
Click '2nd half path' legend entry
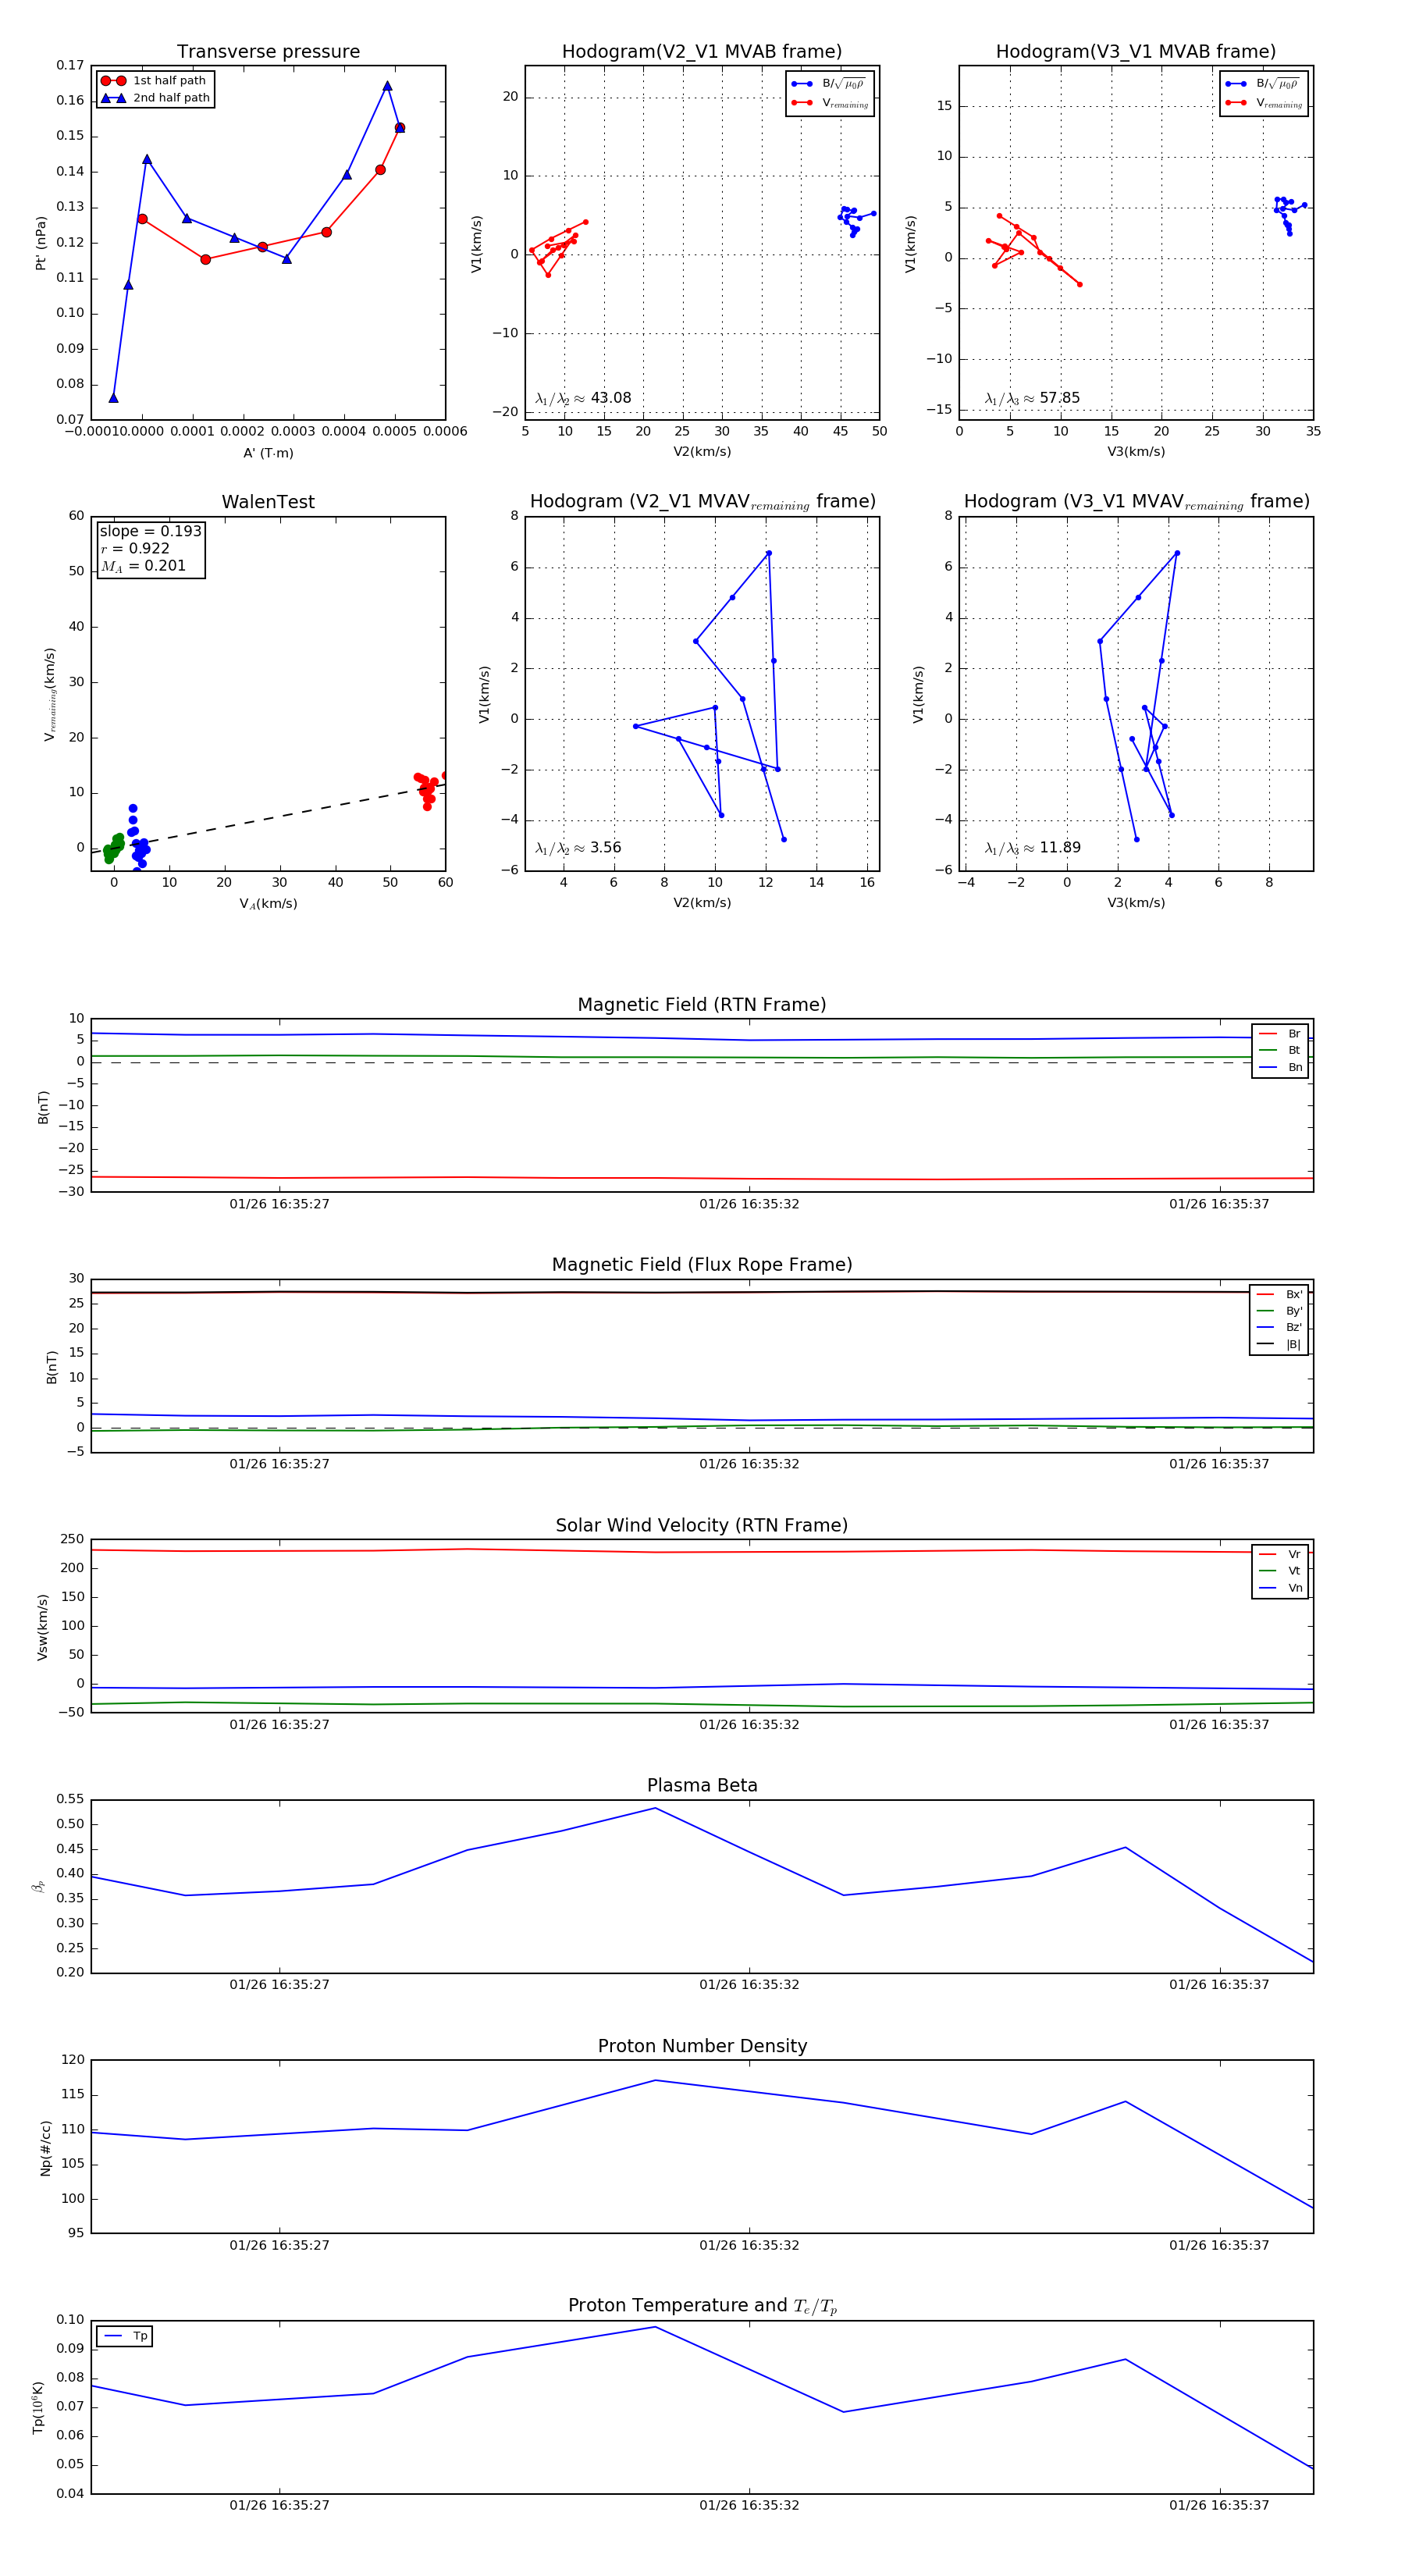pos(156,98)
